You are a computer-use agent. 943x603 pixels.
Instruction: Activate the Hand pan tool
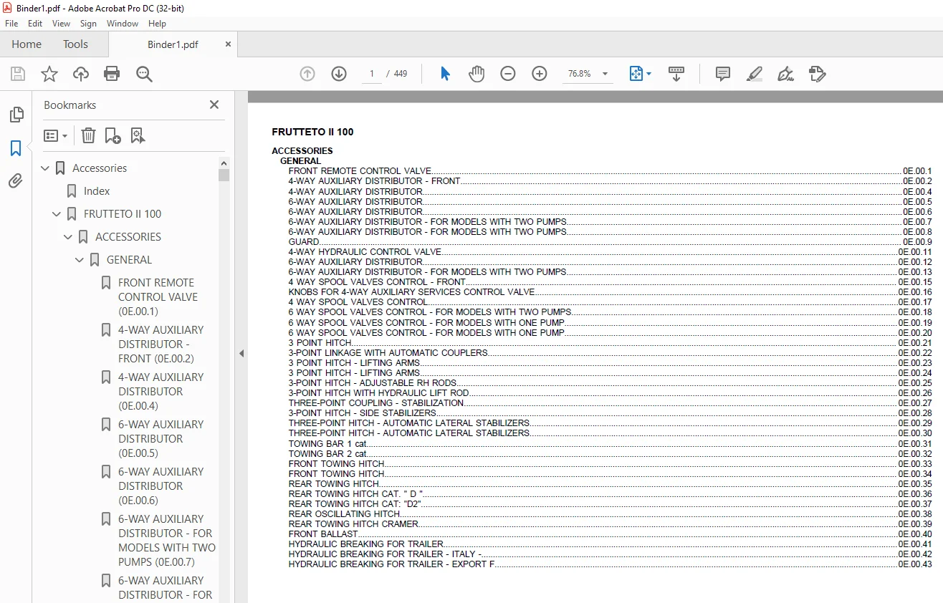coord(477,74)
